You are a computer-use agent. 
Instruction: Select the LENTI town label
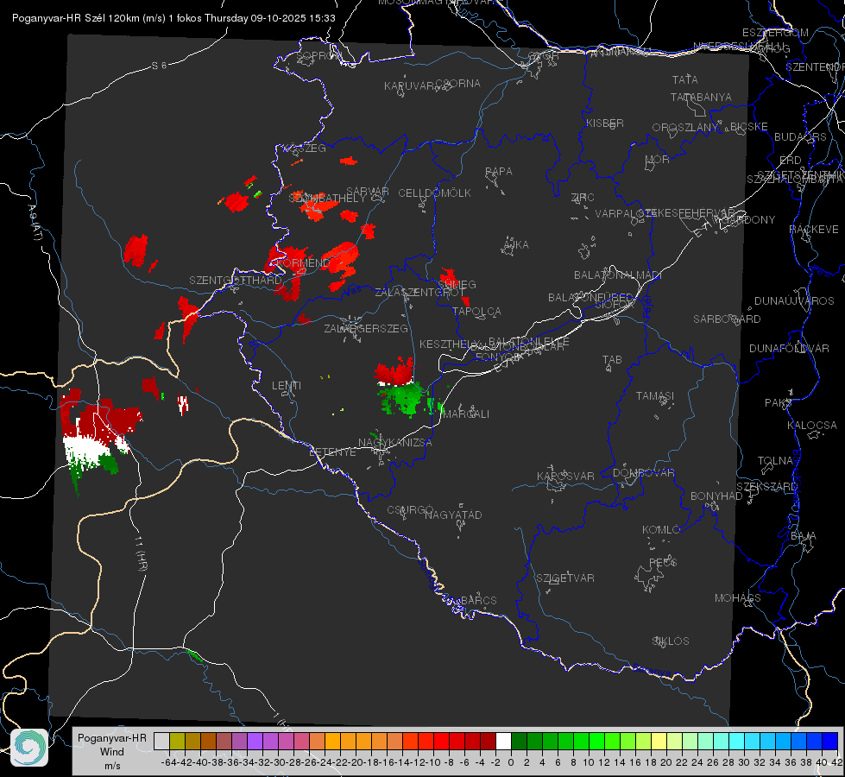pos(287,386)
